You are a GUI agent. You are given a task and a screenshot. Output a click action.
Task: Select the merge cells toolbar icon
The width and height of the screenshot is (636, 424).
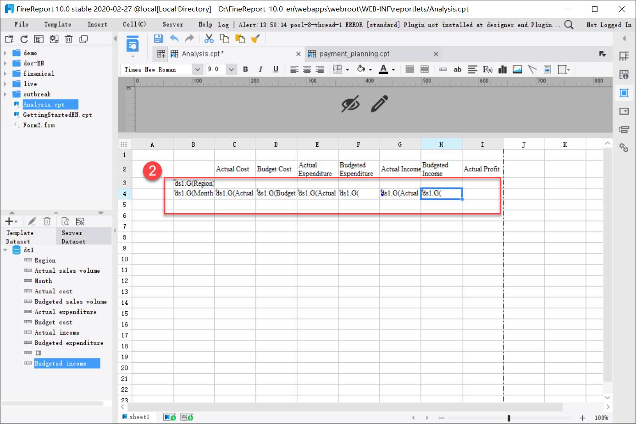409,69
